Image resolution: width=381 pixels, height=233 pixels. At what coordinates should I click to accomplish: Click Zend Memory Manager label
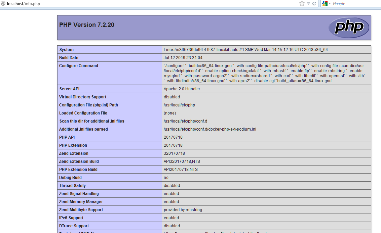81,201
